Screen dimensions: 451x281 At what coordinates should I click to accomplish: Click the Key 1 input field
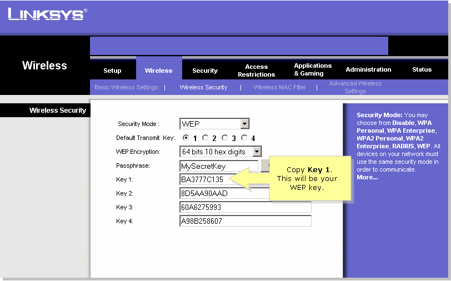click(x=206, y=179)
